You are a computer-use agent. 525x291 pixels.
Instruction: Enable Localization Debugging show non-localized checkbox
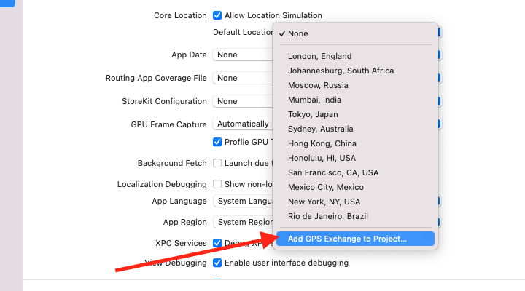[x=217, y=185]
